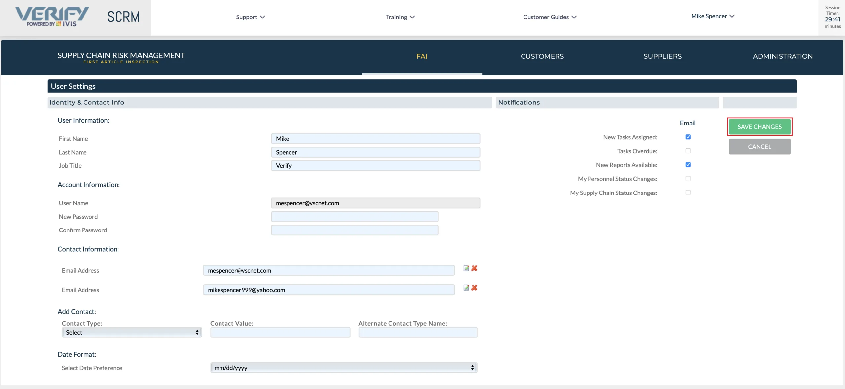Edit the mespencer@vscnet.com email entry icon

point(466,268)
